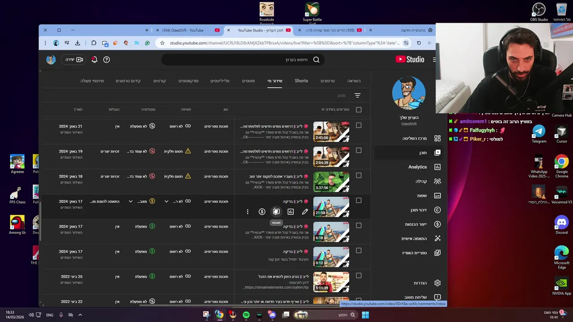Image resolution: width=573 pixels, height=322 pixels.
Task: Open the Content icon in the Studio sidebar
Action: pos(437,153)
